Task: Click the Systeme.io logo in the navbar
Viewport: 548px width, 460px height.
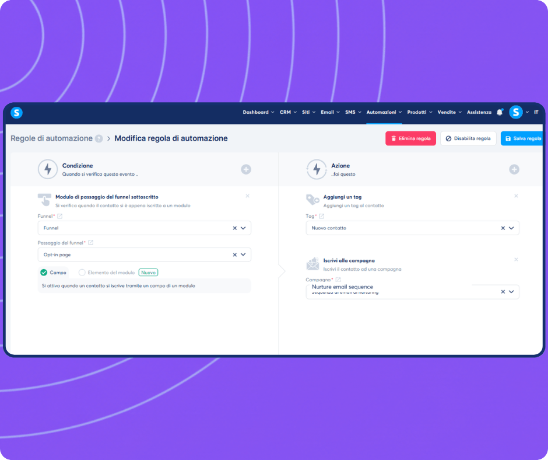Action: point(16,113)
